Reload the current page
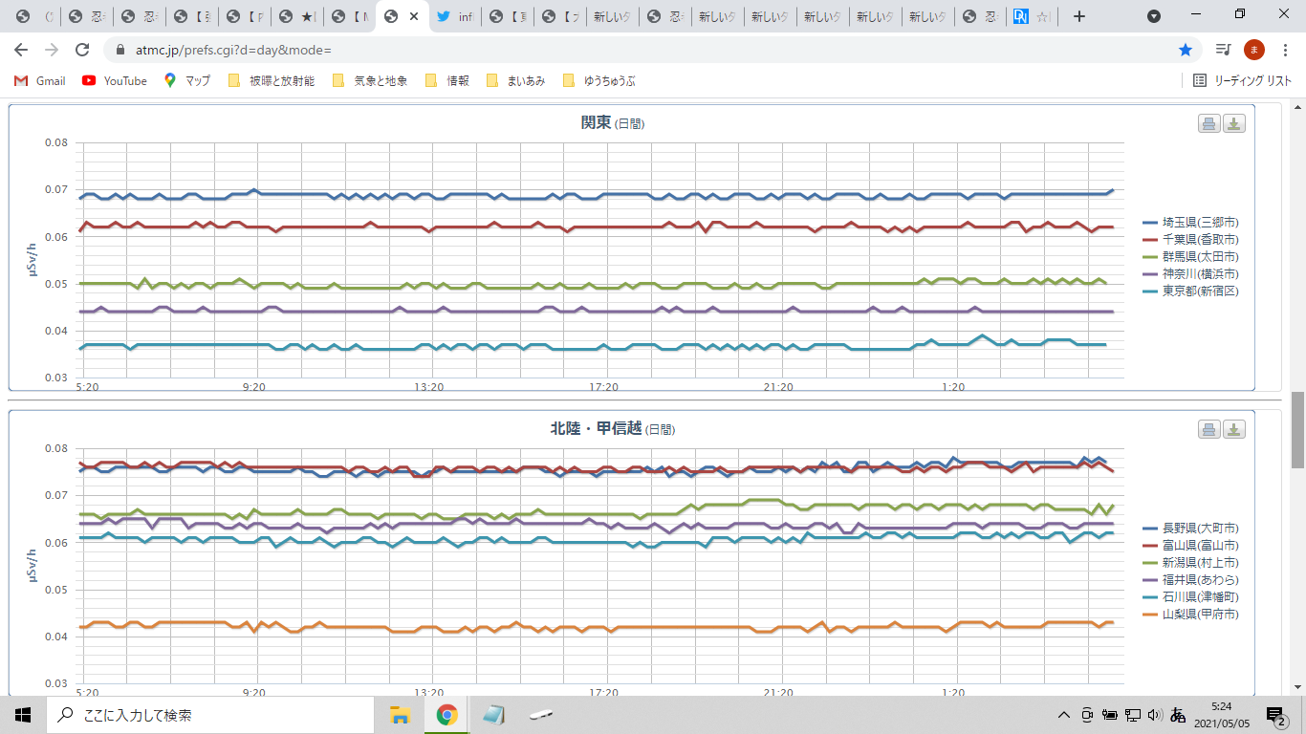This screenshot has height=734, width=1306. [x=82, y=50]
